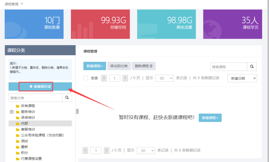The width and height of the screenshot is (269, 162).
Task: Click the 新建课程+ button in toolbar
Action: (x=95, y=66)
